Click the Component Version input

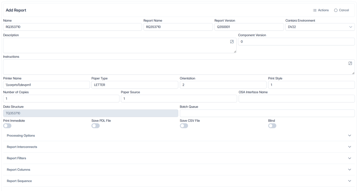296,42
